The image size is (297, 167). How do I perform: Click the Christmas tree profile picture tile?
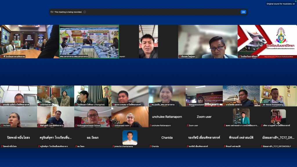tap(241, 116)
